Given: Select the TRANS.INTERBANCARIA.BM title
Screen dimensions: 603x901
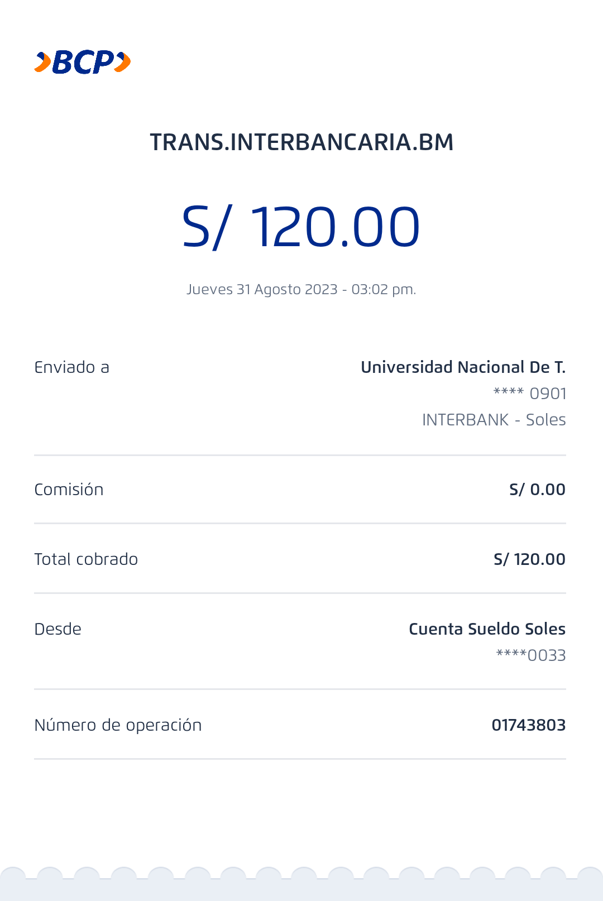Looking at the screenshot, I should (x=301, y=142).
